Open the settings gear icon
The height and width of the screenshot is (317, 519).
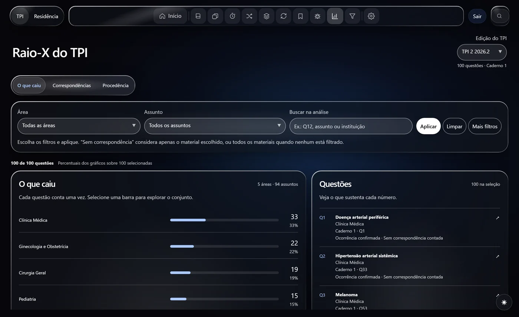371,16
